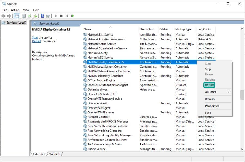Click the scrollbar up arrow in the services list

click(x=242, y=29)
